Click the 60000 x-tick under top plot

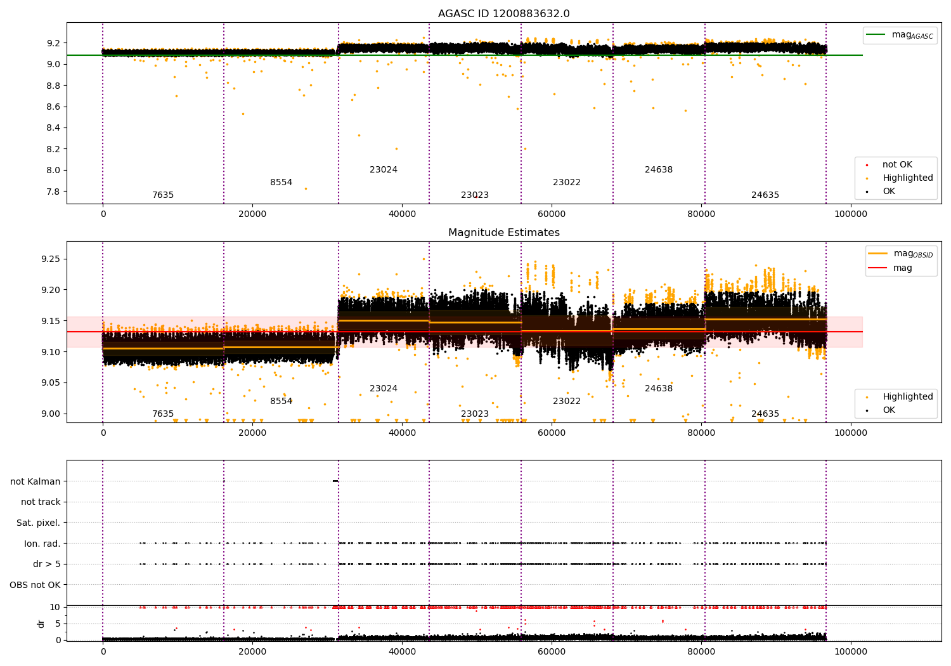tap(552, 214)
